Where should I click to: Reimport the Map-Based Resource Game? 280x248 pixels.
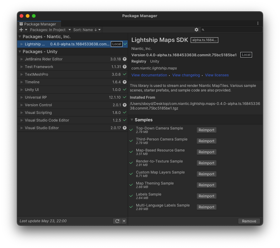[x=206, y=152]
